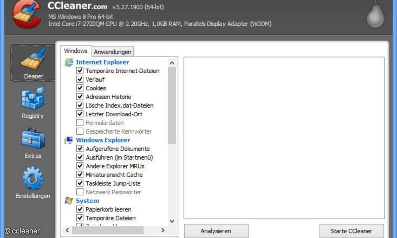The height and width of the screenshot is (238, 397).
Task: Open the Cleaner section with broom icon
Action: coord(33,63)
